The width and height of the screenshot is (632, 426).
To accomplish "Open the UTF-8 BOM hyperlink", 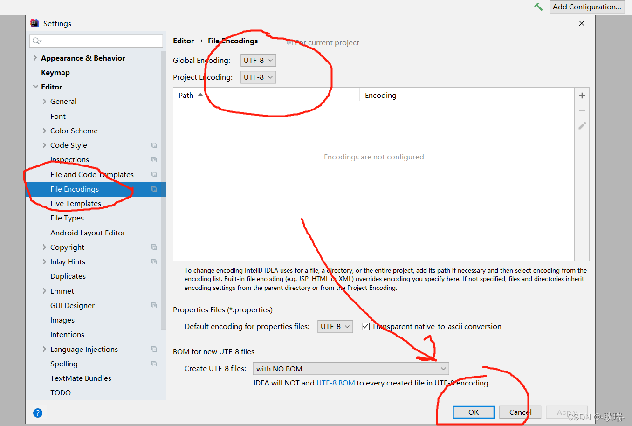I will (x=336, y=383).
